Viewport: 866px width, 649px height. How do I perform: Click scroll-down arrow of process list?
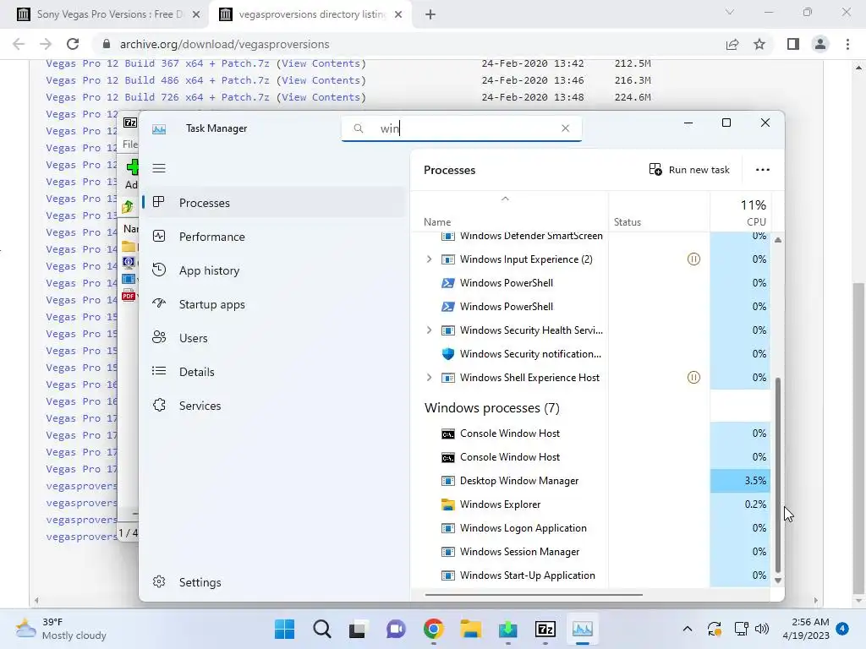(x=778, y=581)
